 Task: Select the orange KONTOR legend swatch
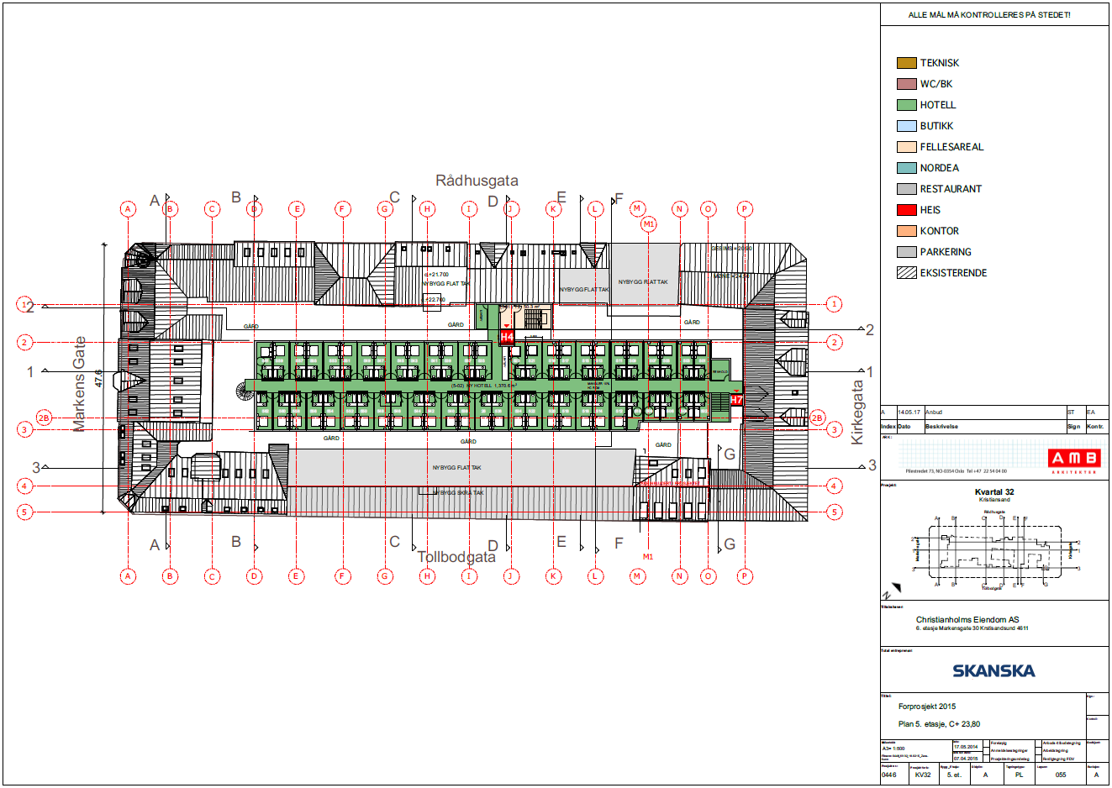pyautogui.click(x=906, y=231)
